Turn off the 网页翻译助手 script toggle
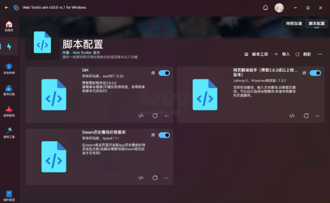The image size is (330, 203). (315, 73)
